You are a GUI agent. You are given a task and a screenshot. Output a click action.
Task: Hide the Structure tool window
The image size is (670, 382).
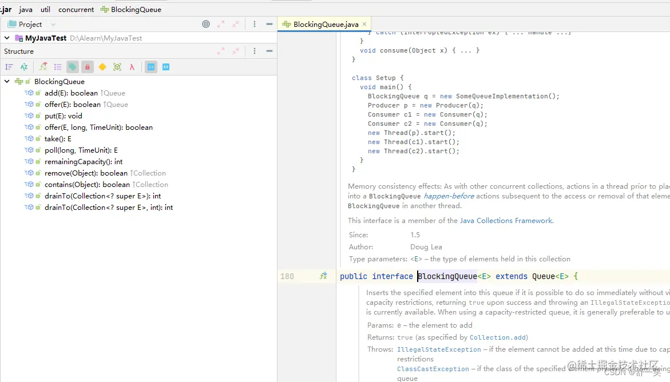pos(269,51)
